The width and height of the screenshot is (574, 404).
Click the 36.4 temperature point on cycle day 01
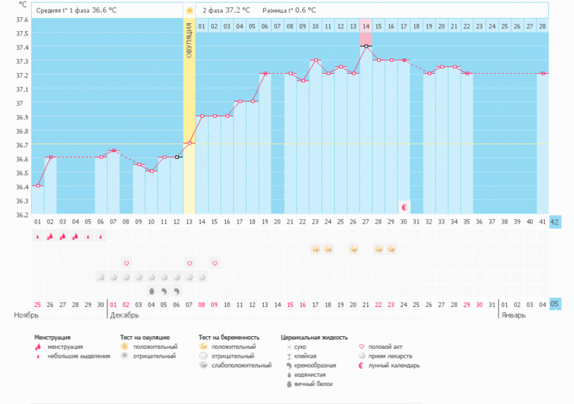point(37,186)
